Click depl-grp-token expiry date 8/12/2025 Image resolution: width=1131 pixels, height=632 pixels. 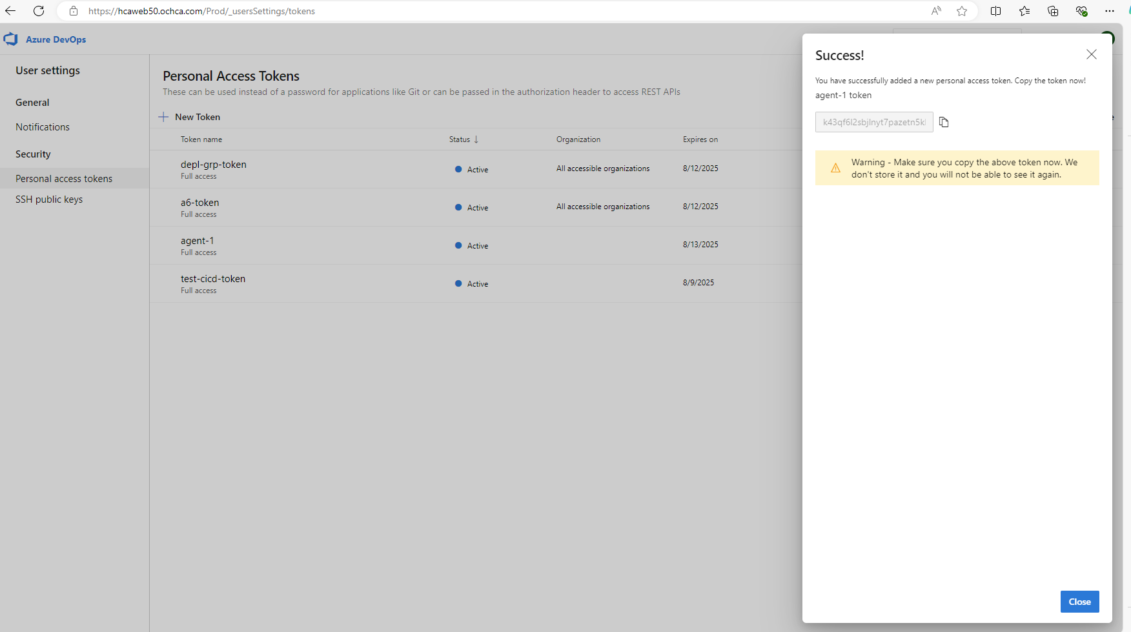tap(700, 168)
